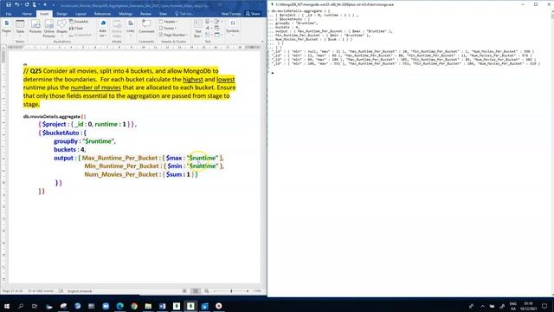Open the Footer dropdown
Viewport: 554px width, 312px height.
point(168,29)
